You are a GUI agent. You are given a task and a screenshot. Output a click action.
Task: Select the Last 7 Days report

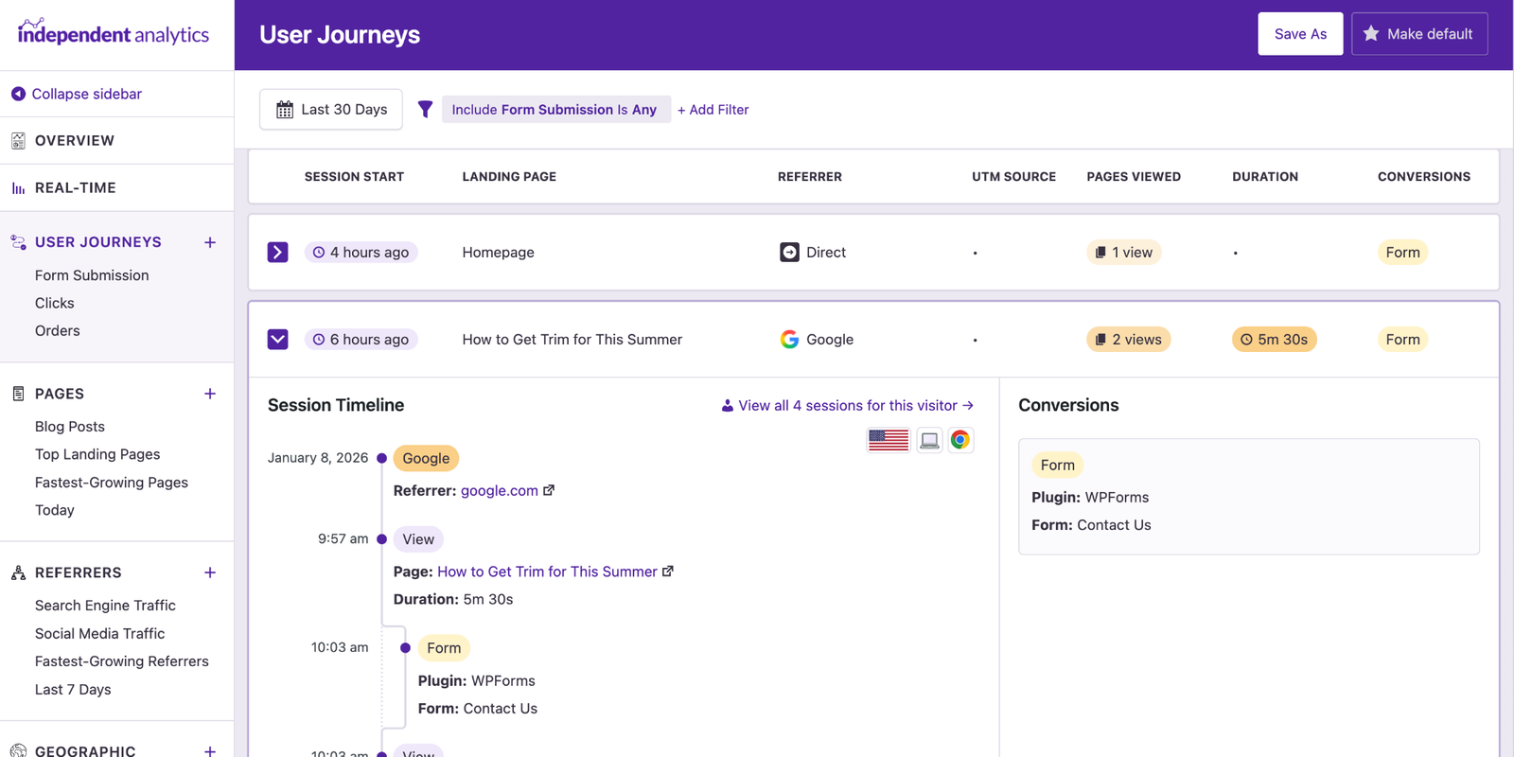point(73,690)
